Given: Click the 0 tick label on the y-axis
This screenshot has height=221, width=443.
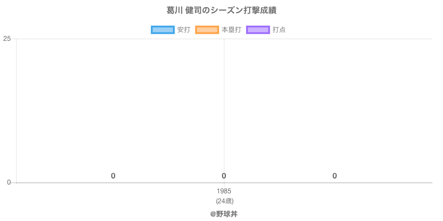Looking at the screenshot, I should (8, 182).
